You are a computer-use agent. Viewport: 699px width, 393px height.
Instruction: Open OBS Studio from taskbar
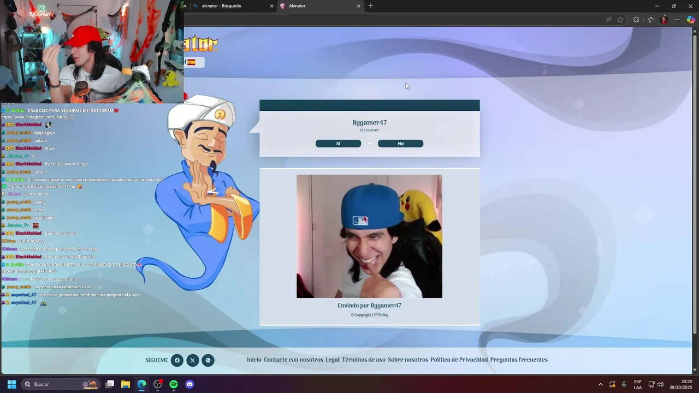pyautogui.click(x=158, y=384)
